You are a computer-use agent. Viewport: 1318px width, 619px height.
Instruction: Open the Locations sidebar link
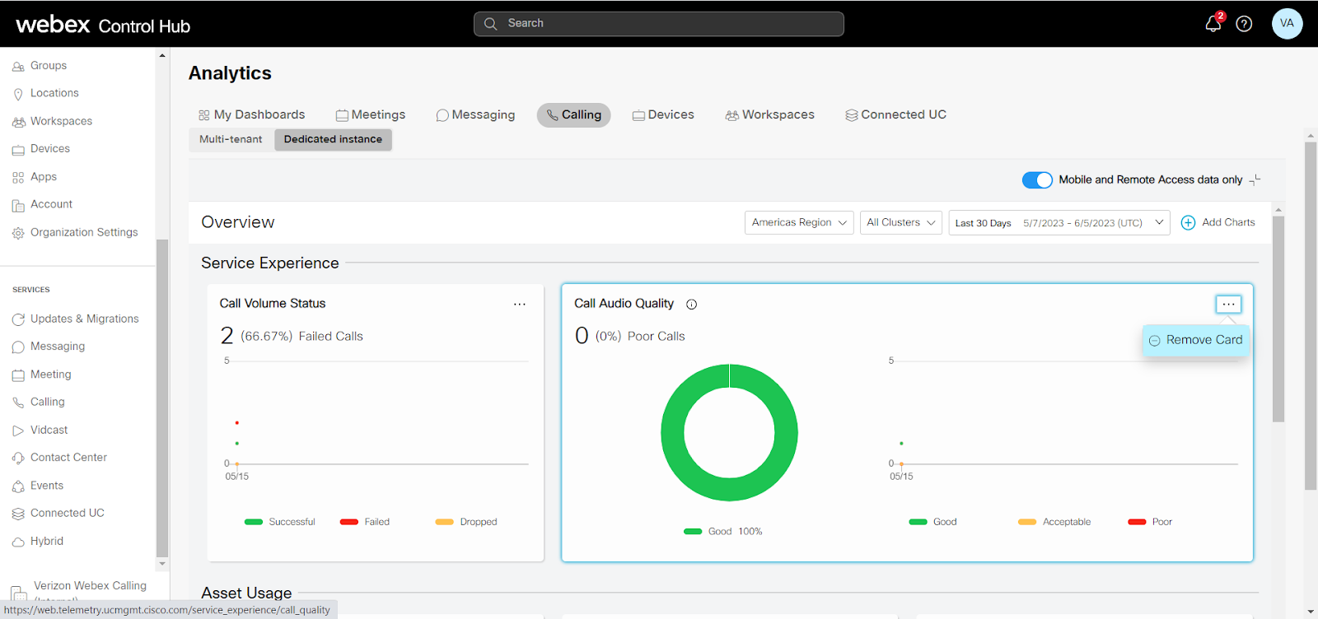coord(54,94)
